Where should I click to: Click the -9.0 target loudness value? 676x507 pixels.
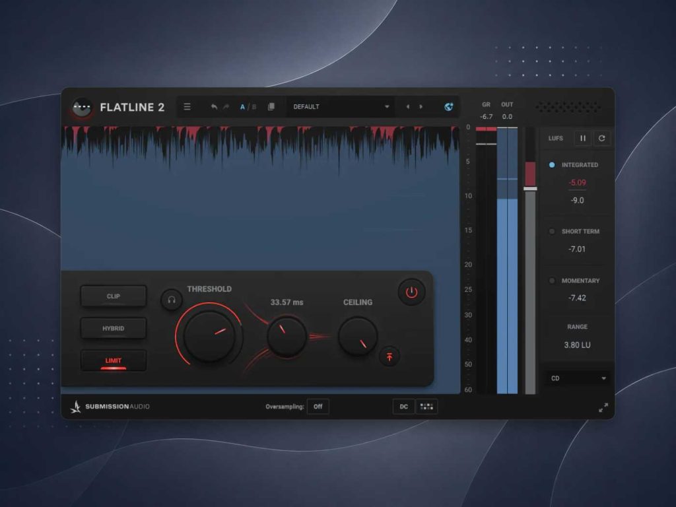coord(577,201)
